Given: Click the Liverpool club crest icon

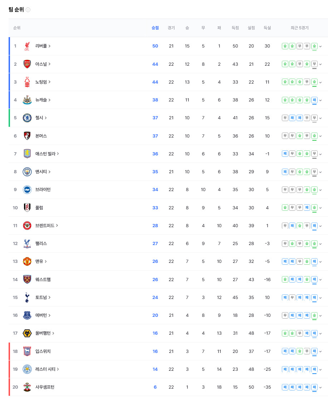Looking at the screenshot, I should coord(27,46).
